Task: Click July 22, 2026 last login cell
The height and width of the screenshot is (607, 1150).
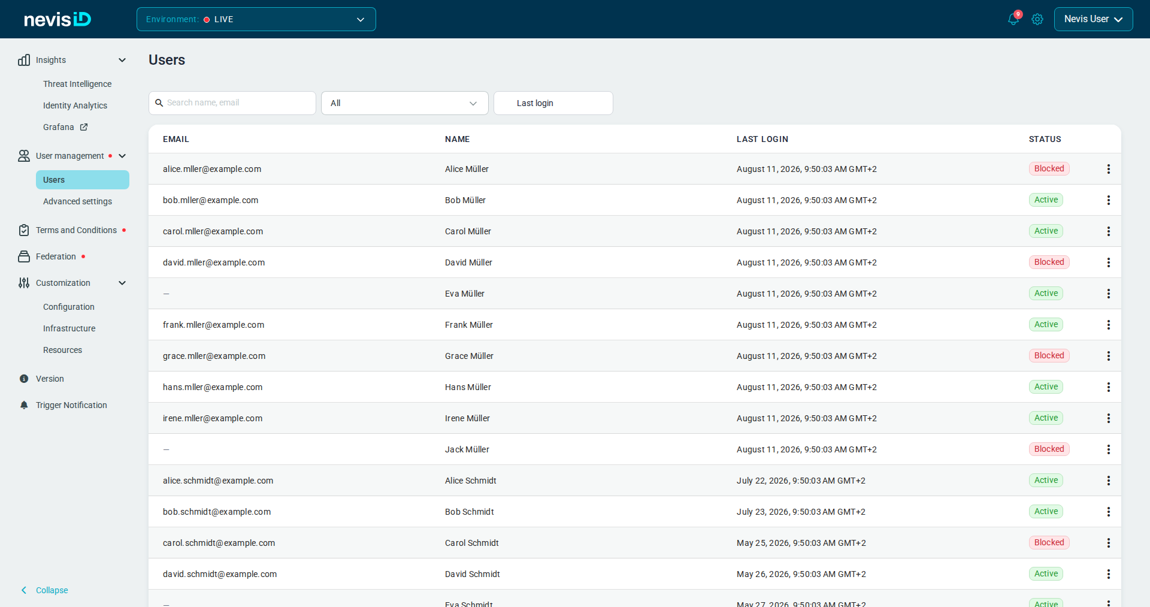Action: 801,481
